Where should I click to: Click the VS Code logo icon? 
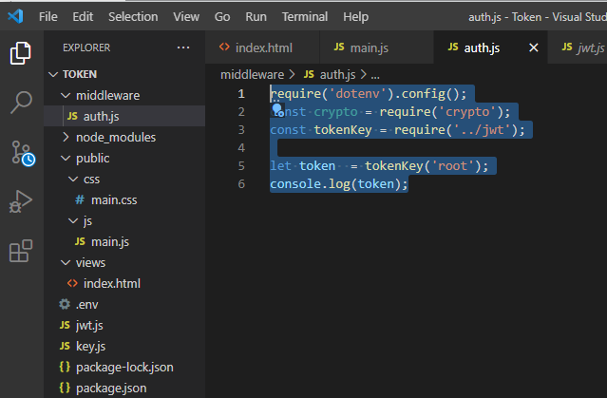tap(15, 17)
